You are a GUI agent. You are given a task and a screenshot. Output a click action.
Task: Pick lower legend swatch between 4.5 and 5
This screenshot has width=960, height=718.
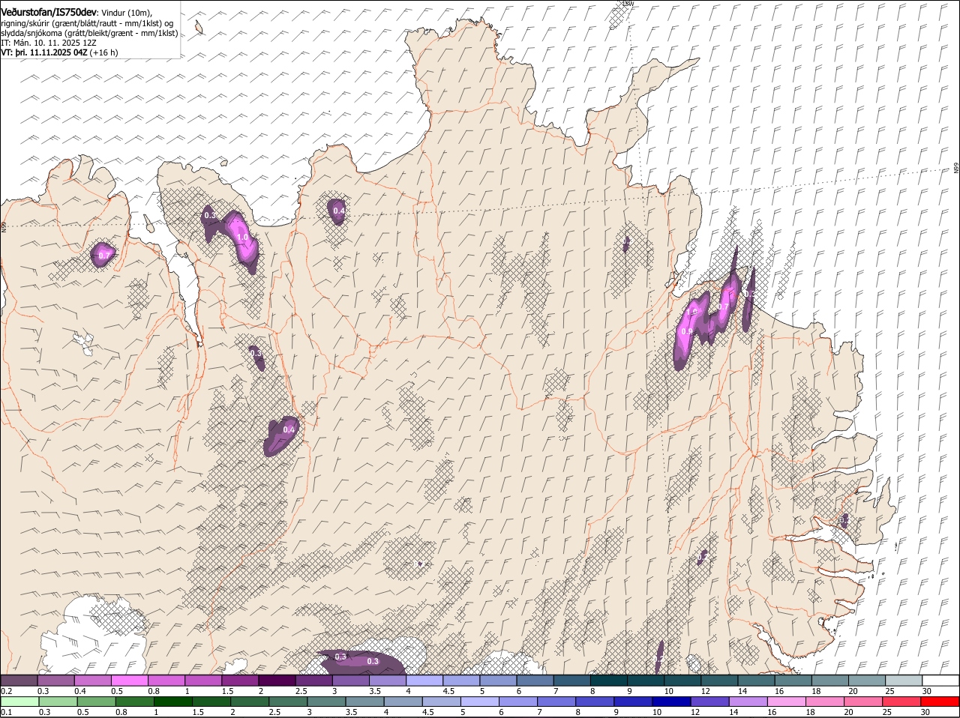tap(442, 702)
